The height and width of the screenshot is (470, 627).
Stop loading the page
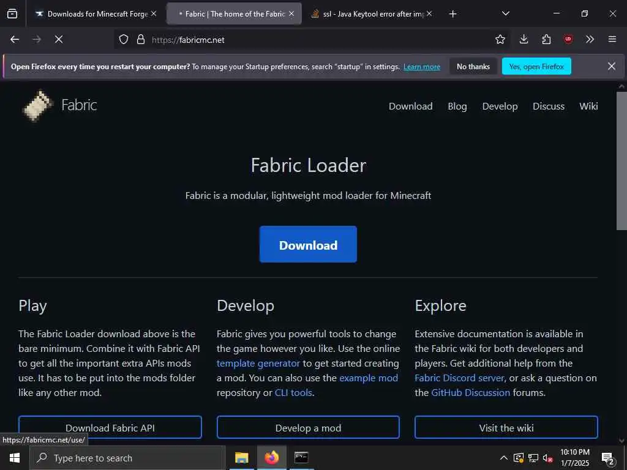coord(59,39)
